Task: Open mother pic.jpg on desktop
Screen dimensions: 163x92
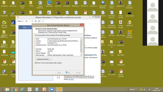Action: [x=120, y=24]
